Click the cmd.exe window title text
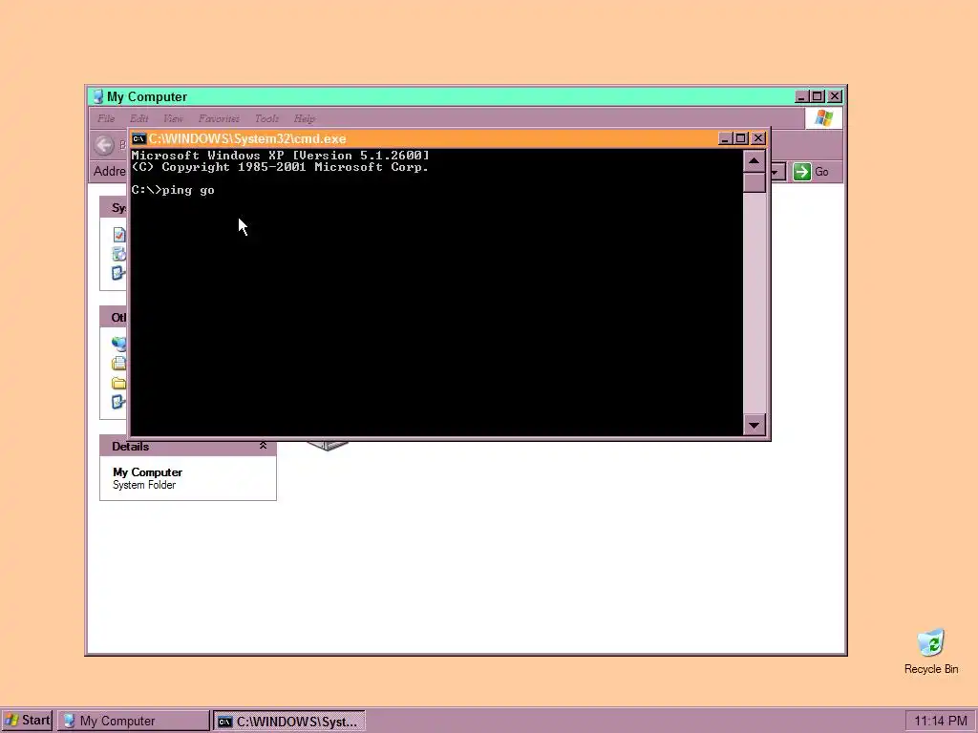 (x=247, y=138)
